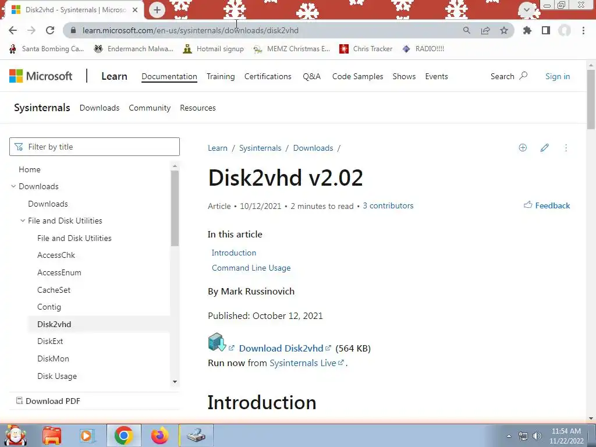596x447 pixels.
Task: Click the zoom magnifier icon in address bar
Action: click(x=467, y=30)
